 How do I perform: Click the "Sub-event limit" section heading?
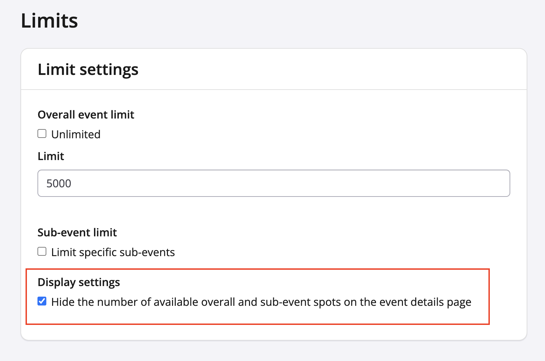77,233
